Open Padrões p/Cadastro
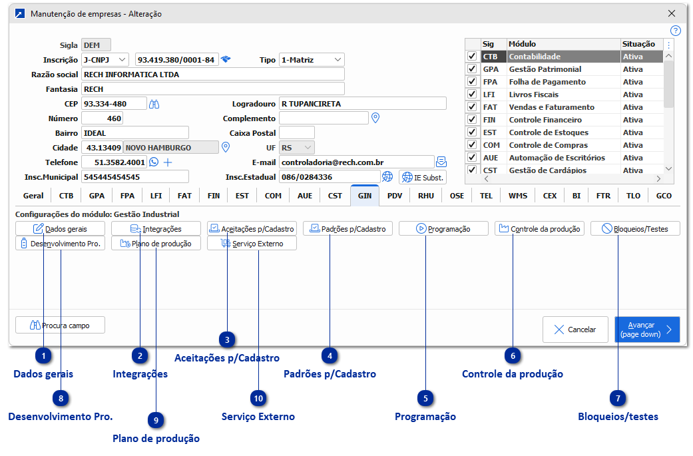Screen dimensions: 693x456 [x=347, y=228]
